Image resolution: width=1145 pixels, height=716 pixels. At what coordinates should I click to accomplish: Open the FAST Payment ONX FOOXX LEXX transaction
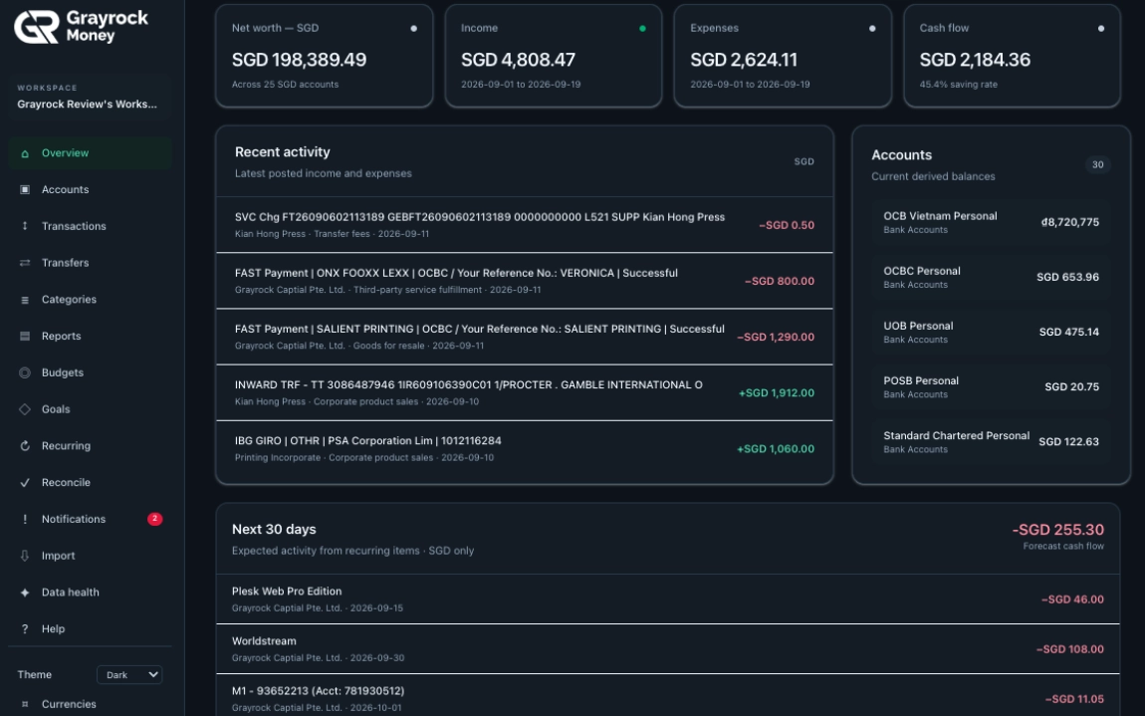(525, 281)
